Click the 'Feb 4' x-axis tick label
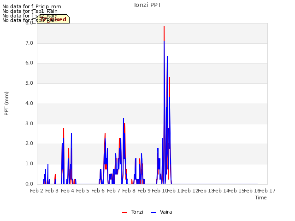The image size is (295, 221). [68, 191]
